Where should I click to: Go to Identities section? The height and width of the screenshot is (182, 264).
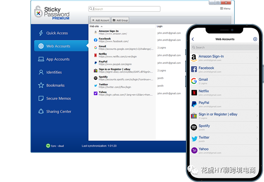(x=54, y=72)
